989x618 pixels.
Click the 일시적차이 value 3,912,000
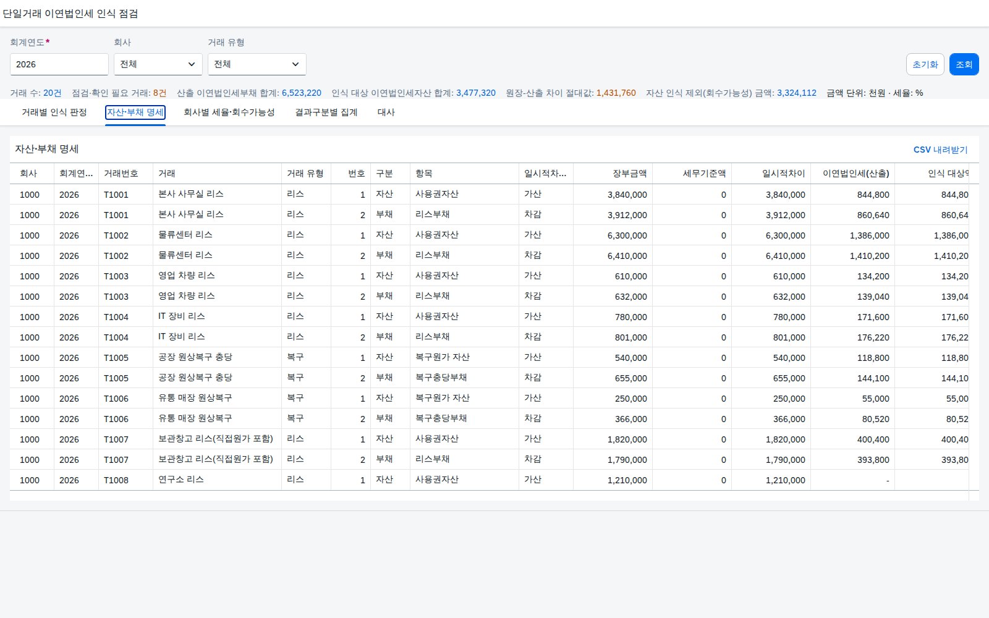pos(786,215)
